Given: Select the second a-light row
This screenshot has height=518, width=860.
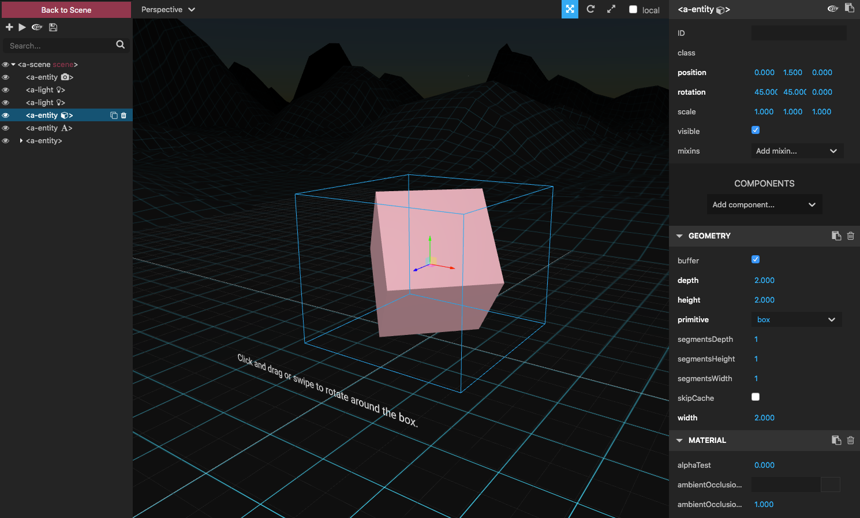Looking at the screenshot, I should tap(66, 103).
